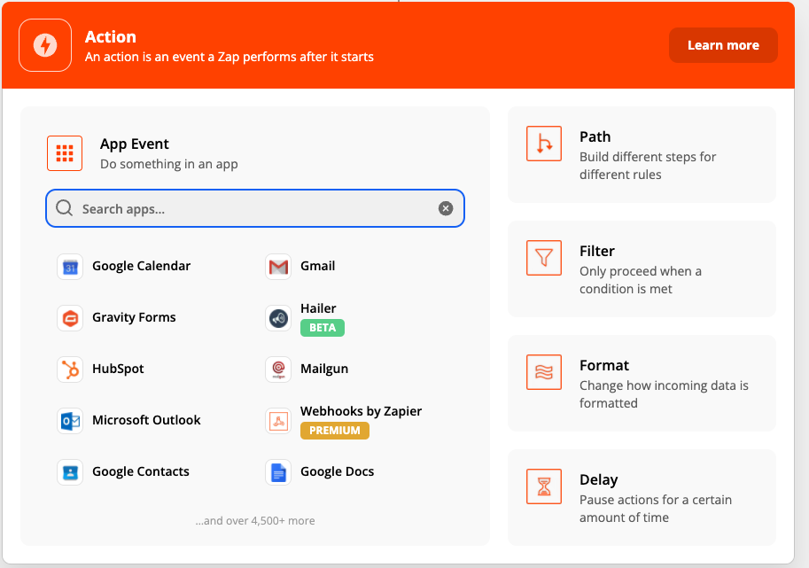Clear the search field with the X icon
809x568 pixels.
[x=446, y=208]
